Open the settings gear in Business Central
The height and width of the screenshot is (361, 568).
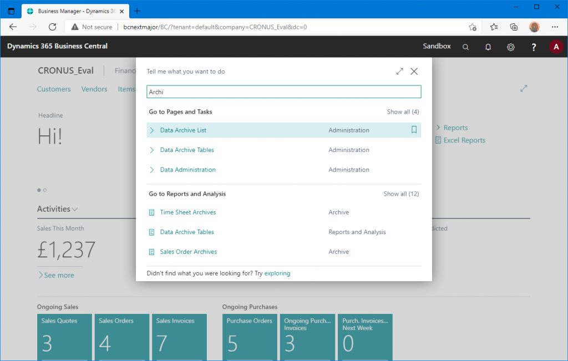(510, 47)
